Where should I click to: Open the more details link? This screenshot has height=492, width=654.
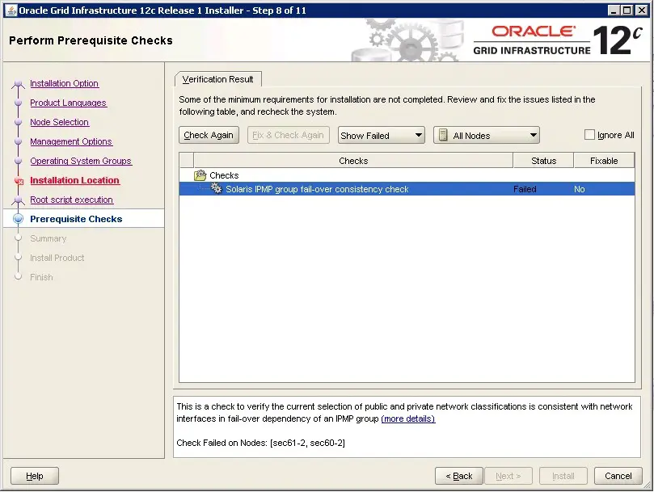[x=408, y=418]
